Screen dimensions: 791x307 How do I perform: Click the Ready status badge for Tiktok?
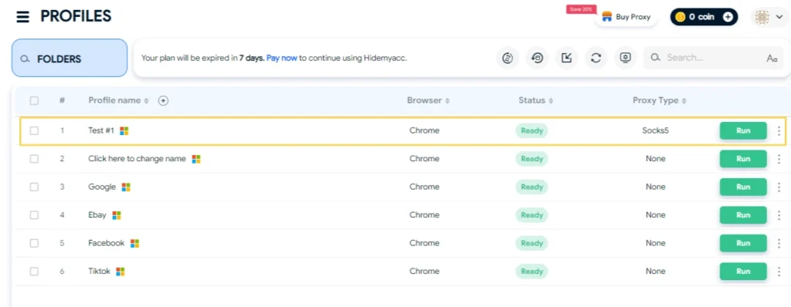tap(531, 272)
